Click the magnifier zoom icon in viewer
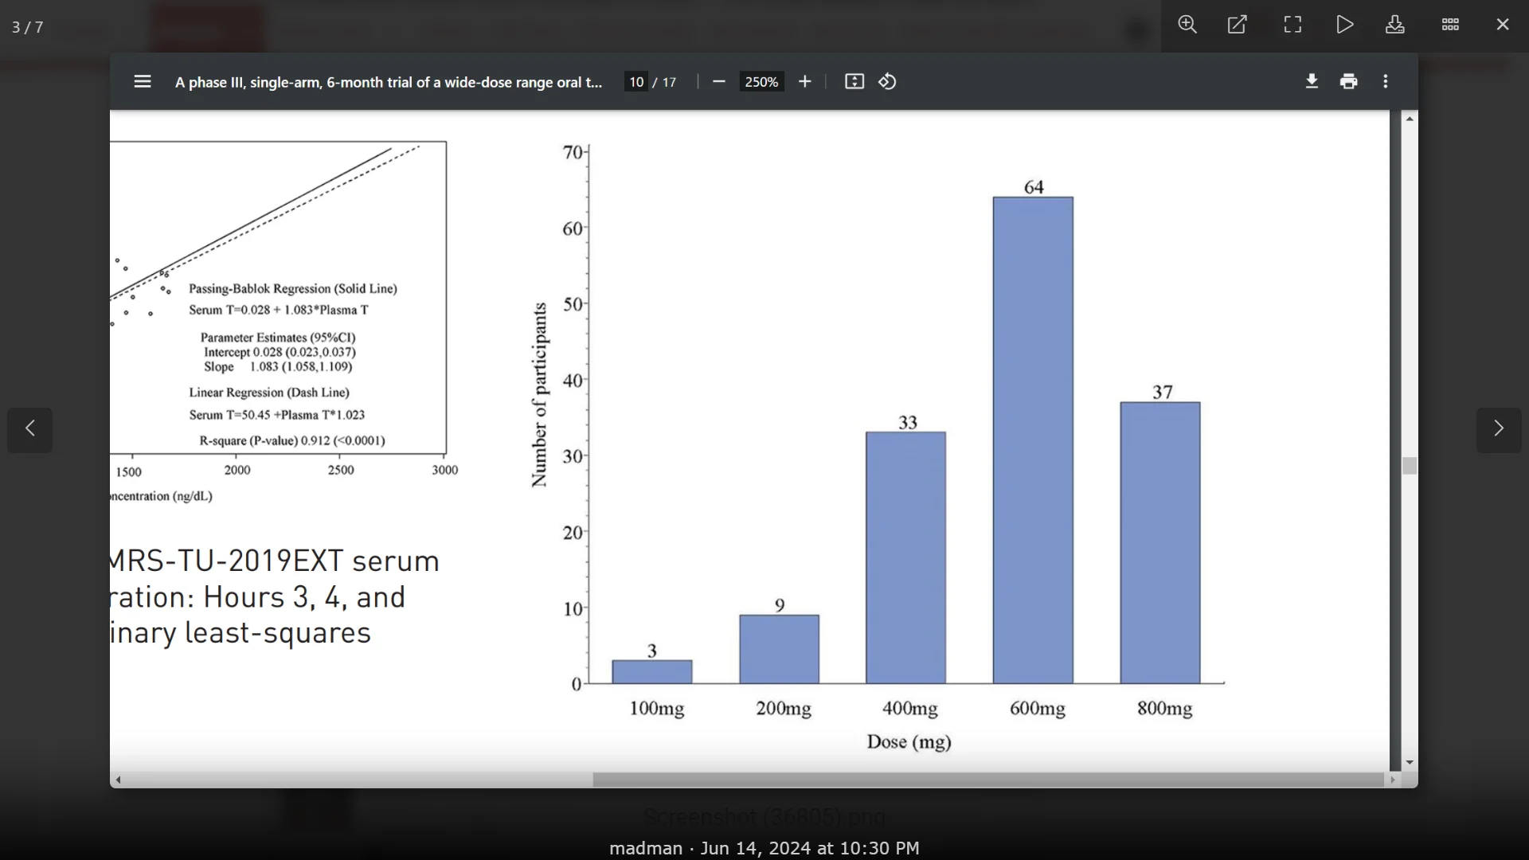 (x=1188, y=25)
